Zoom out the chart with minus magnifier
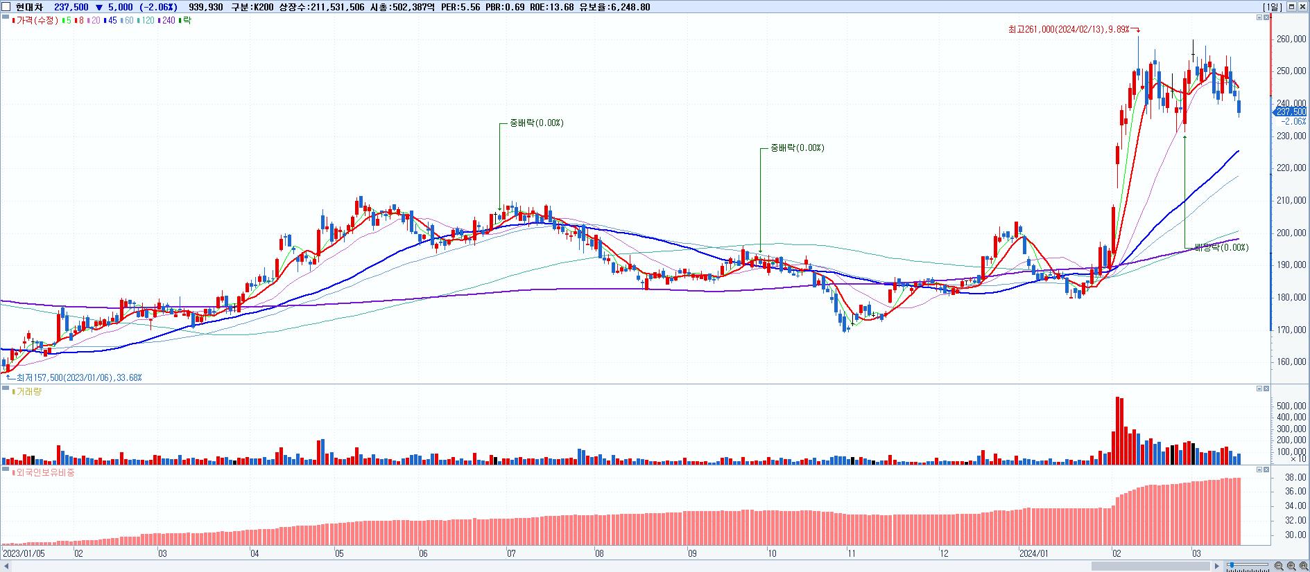 [x=1279, y=566]
